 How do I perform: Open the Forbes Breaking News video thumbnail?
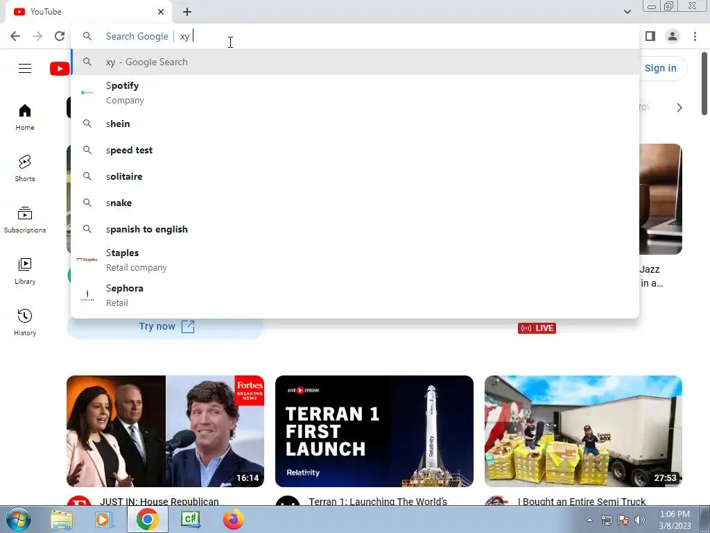point(165,431)
